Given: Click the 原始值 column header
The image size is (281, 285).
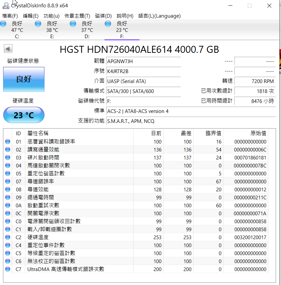Looking at the screenshot, I should click(258, 133).
